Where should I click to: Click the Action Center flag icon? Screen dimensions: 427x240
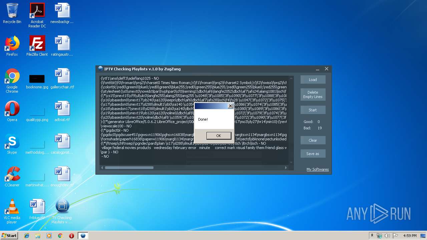tap(396, 236)
